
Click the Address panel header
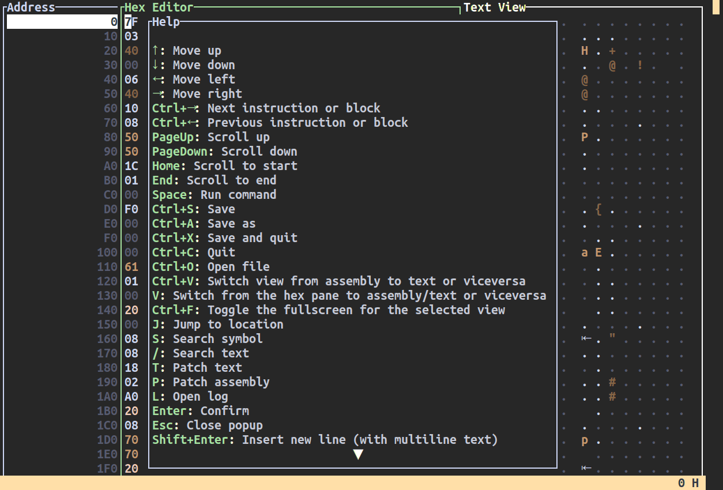(x=31, y=7)
